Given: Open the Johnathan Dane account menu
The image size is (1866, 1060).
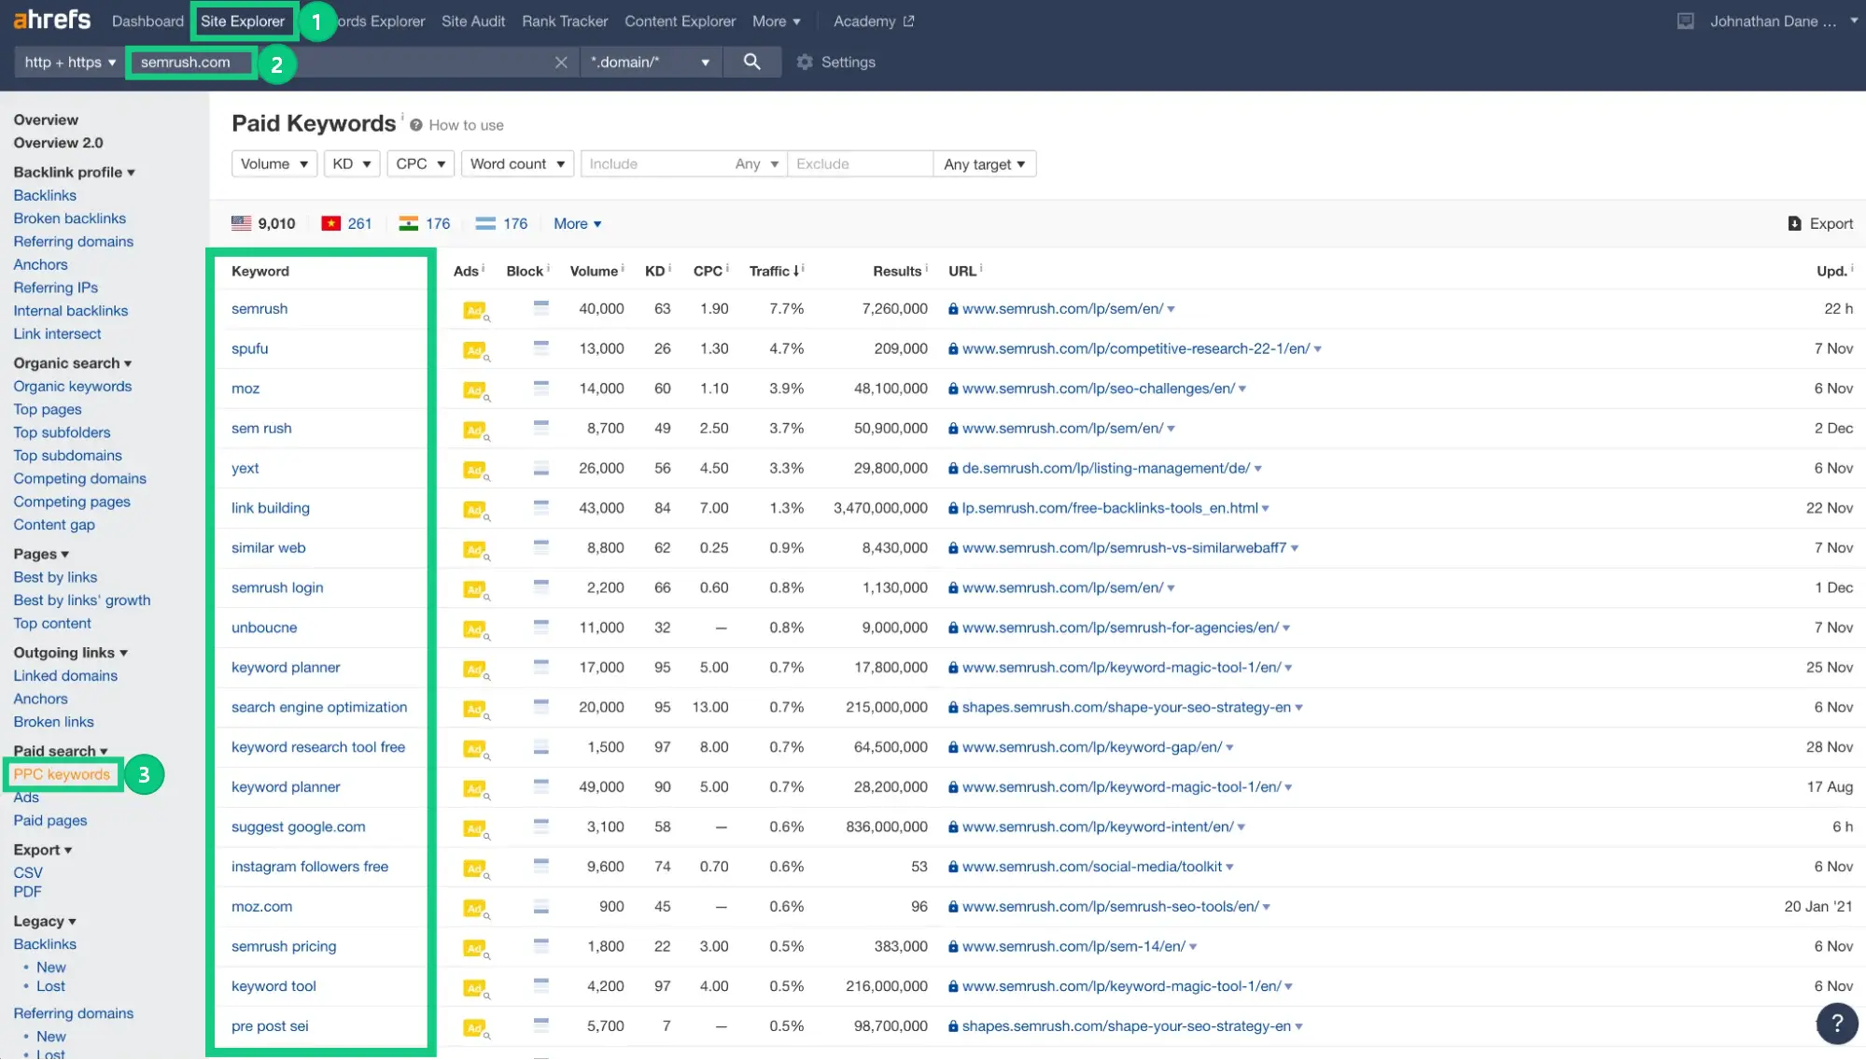Looking at the screenshot, I should 1783,21.
